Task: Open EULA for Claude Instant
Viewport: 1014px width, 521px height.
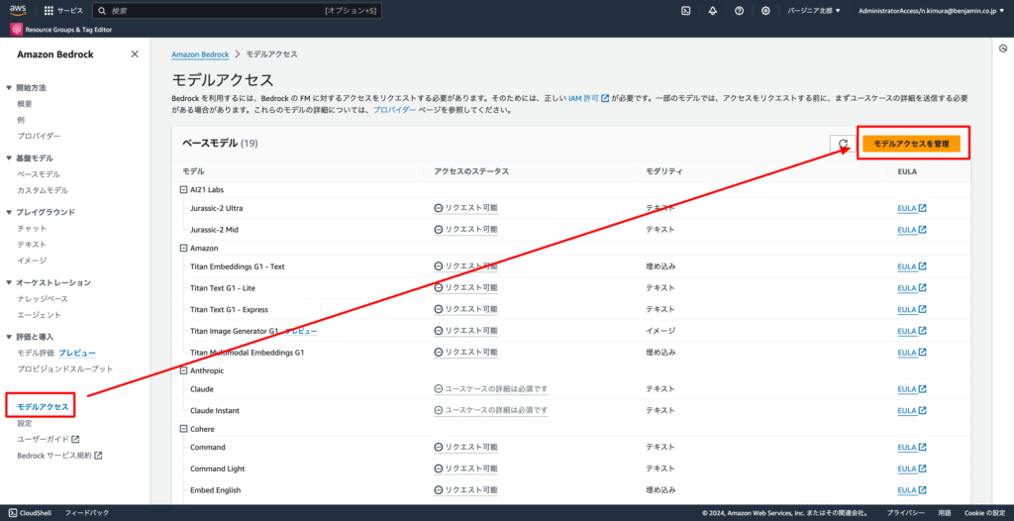Action: (x=912, y=410)
